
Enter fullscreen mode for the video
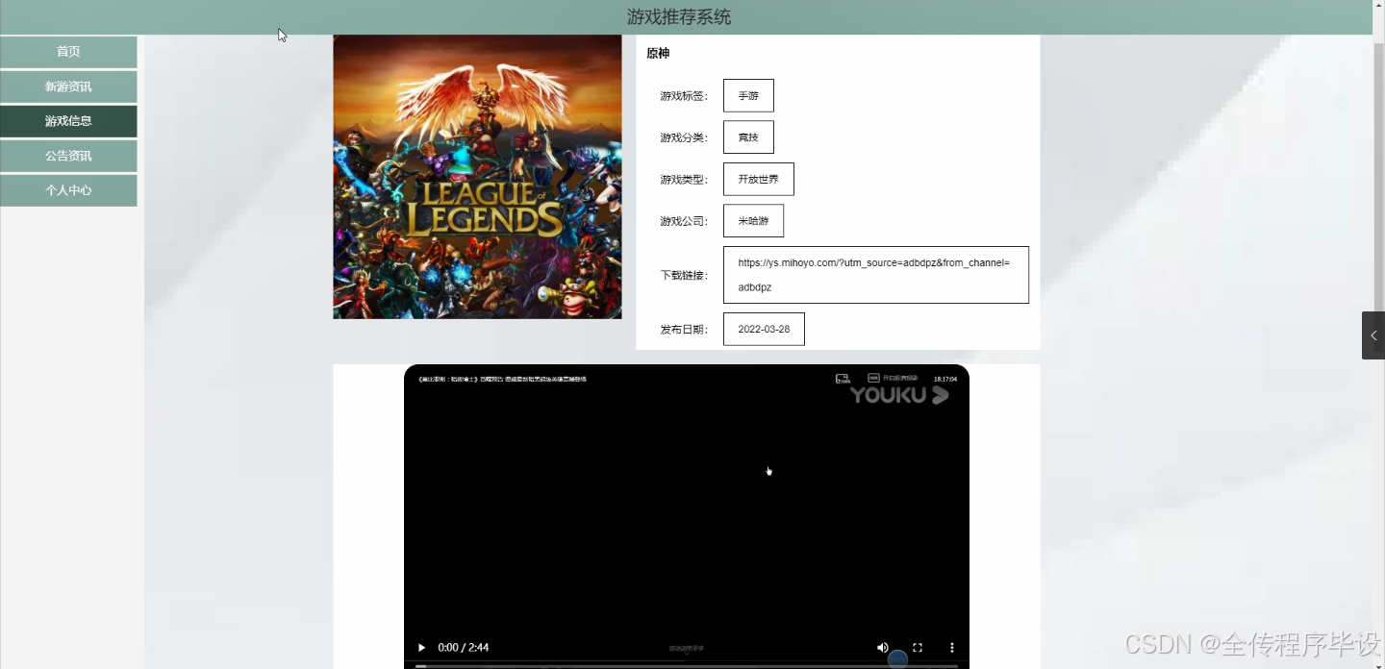click(918, 648)
